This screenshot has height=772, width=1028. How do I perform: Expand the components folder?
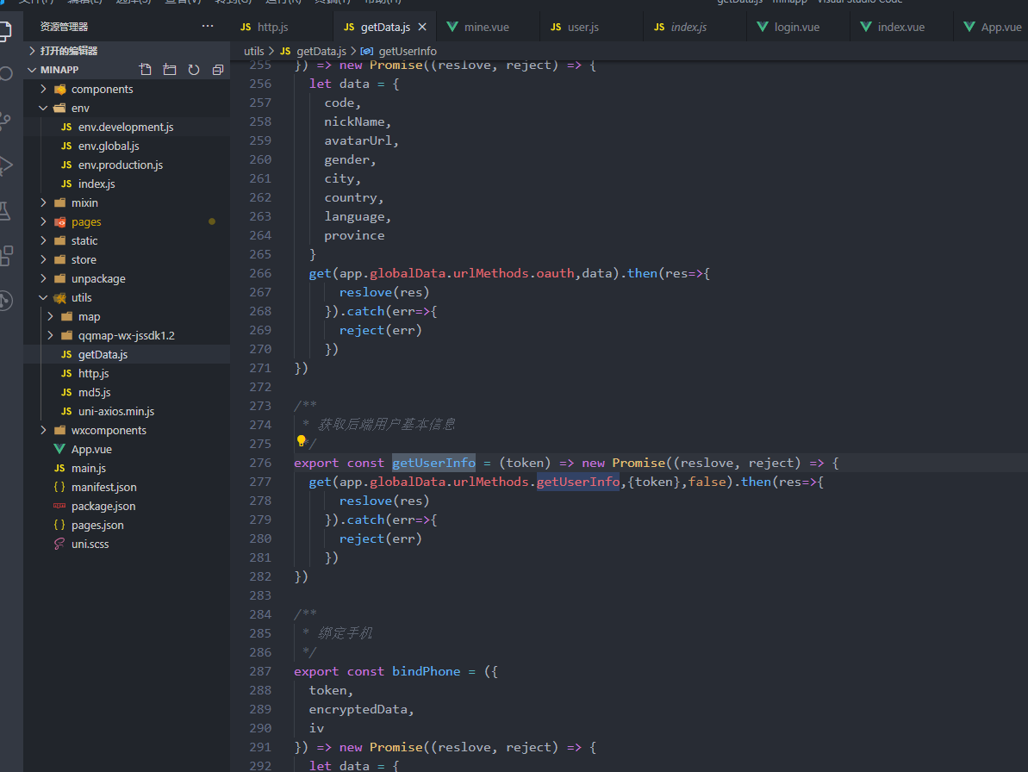tap(127, 89)
